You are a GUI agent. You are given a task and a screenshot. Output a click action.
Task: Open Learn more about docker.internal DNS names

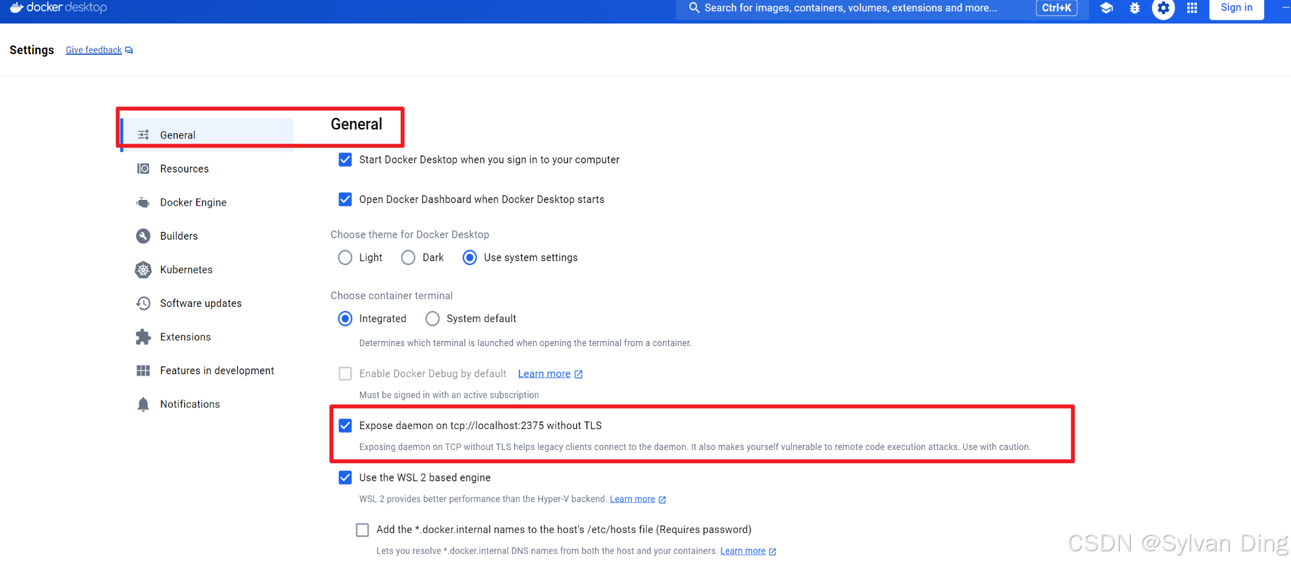point(743,551)
